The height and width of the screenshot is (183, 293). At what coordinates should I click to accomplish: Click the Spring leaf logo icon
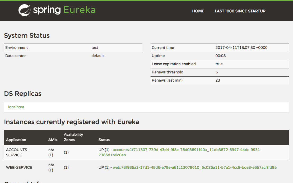point(25,10)
